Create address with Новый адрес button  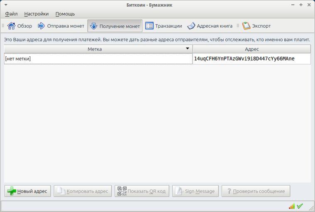[28, 191]
